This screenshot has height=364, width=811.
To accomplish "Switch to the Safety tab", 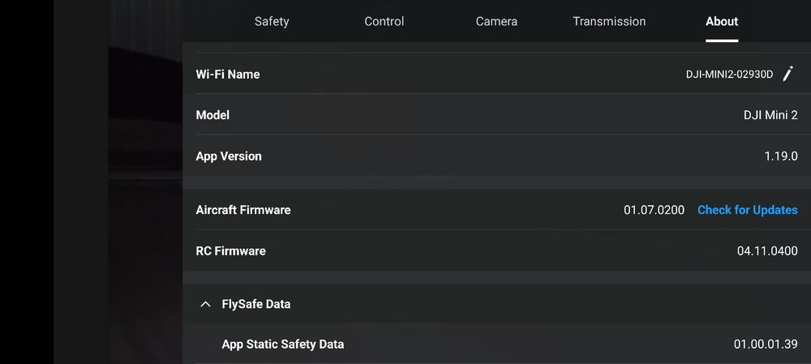I will (x=272, y=21).
